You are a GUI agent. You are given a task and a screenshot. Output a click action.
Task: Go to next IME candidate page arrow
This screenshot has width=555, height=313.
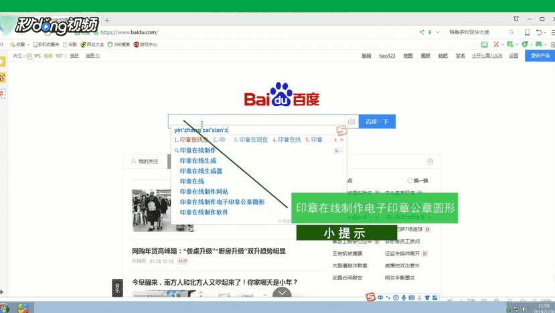(335, 139)
